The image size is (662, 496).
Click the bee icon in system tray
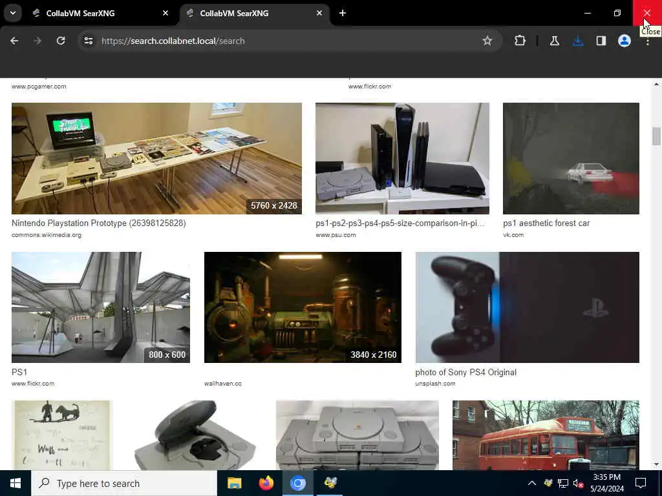point(548,483)
